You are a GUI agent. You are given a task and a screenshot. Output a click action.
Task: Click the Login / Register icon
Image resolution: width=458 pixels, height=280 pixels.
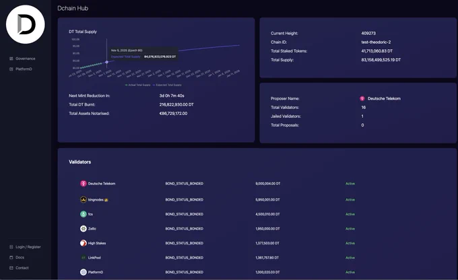click(11, 247)
